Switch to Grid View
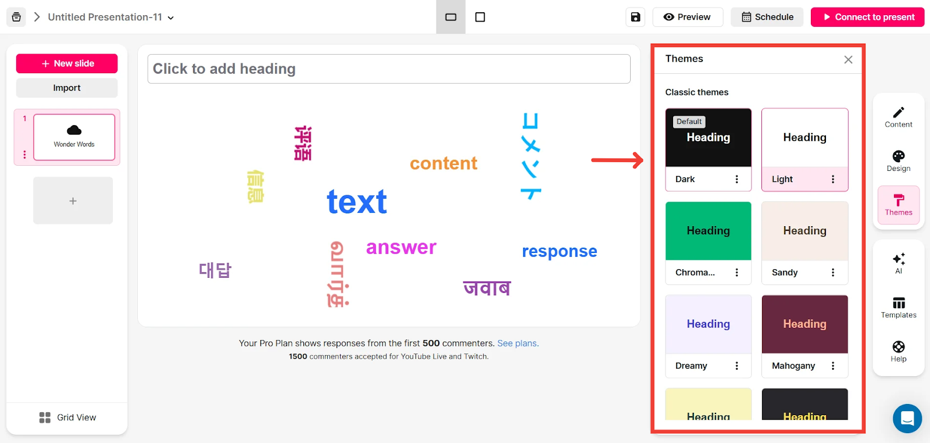930x443 pixels. point(67,417)
